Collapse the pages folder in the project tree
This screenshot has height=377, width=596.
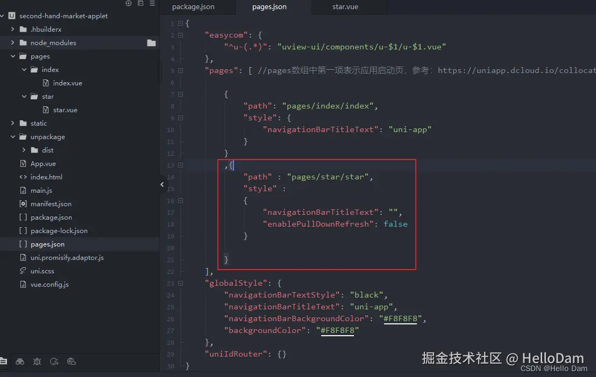point(12,56)
